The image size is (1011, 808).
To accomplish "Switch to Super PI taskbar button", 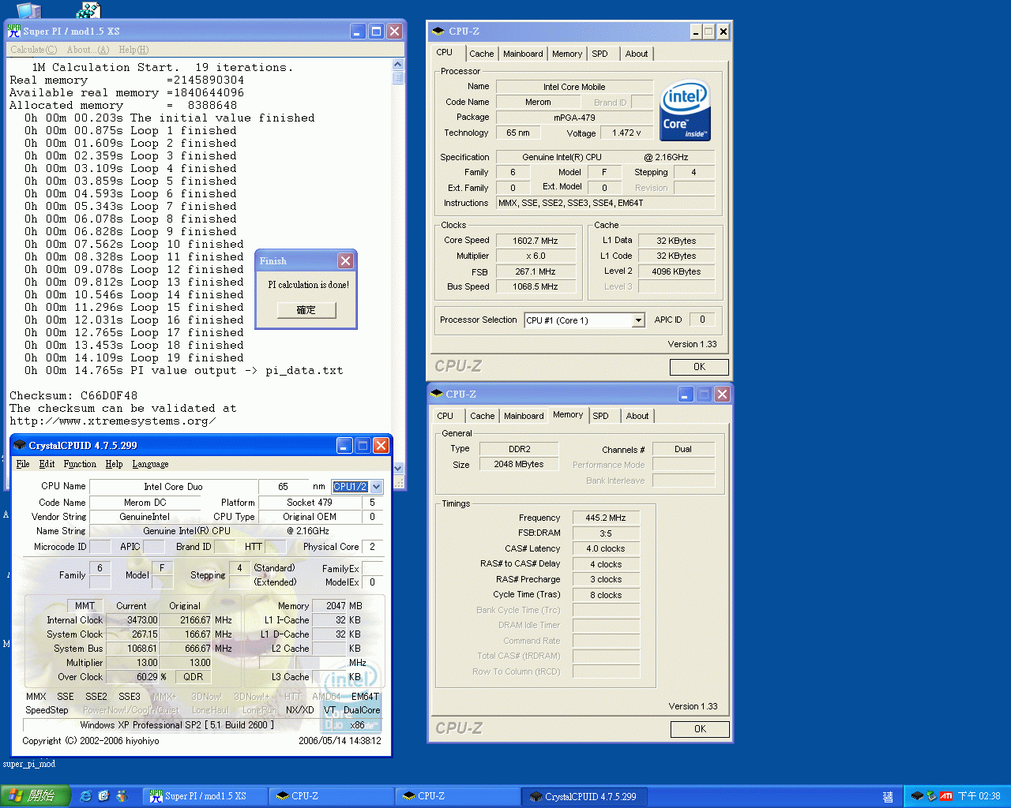I will (205, 796).
